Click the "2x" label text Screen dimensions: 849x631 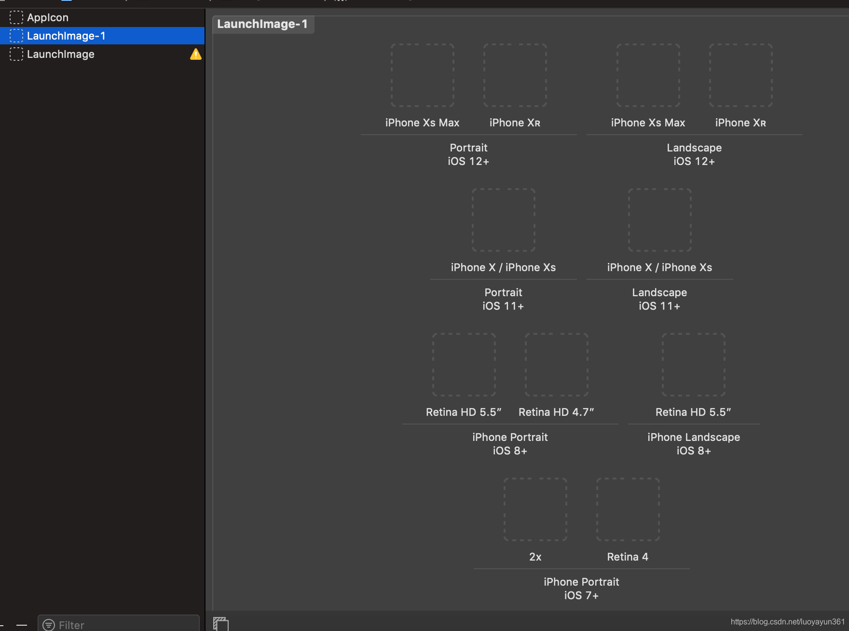535,557
